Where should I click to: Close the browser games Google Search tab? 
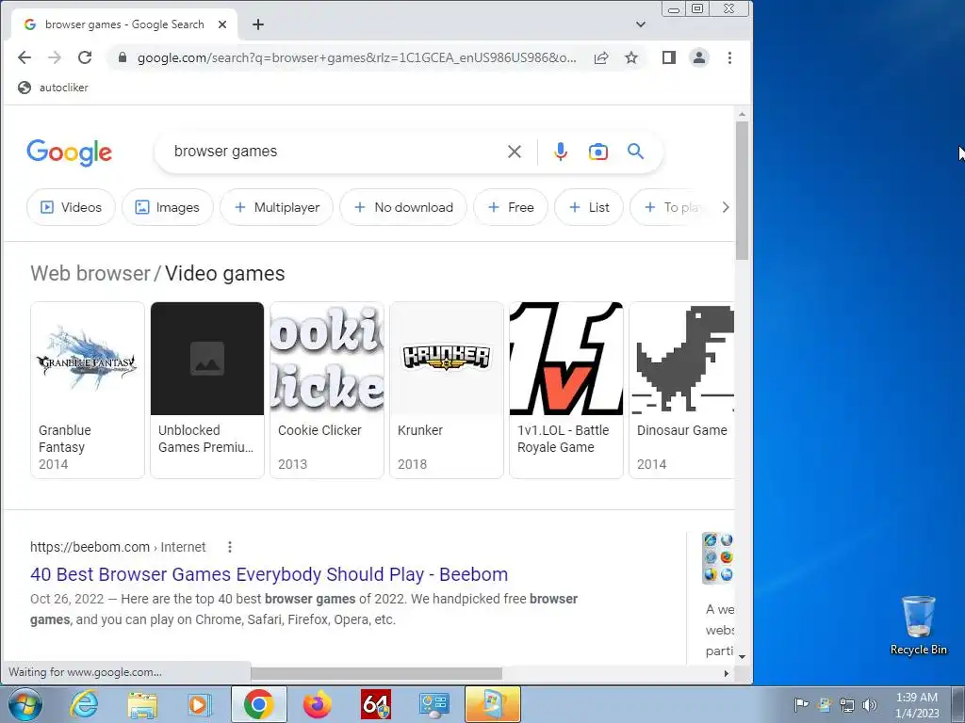pos(222,24)
